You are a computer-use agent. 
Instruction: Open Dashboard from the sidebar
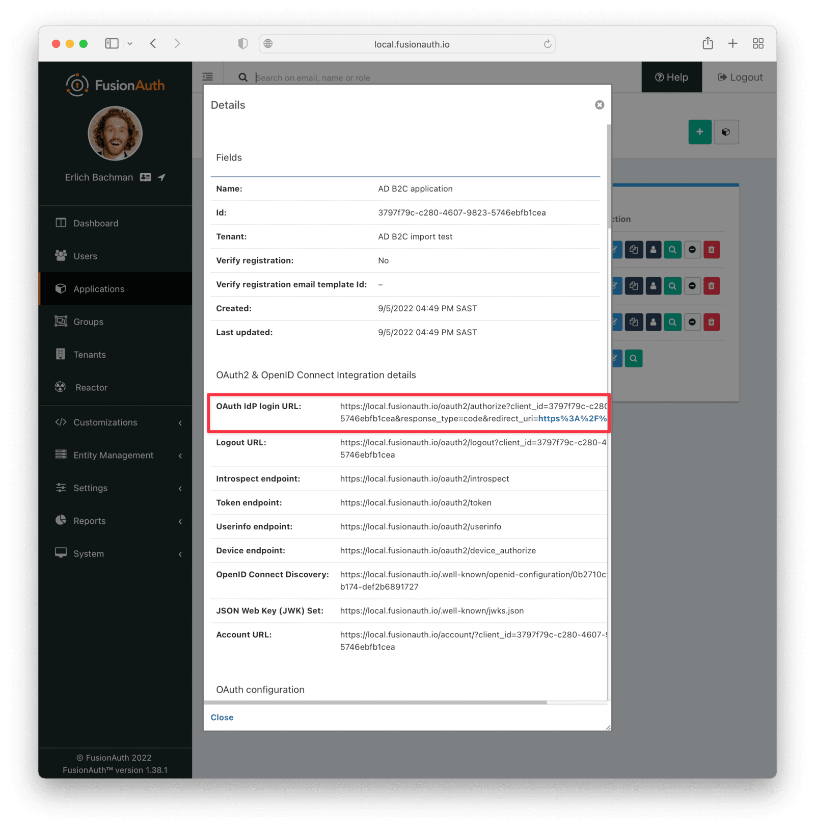pos(115,223)
